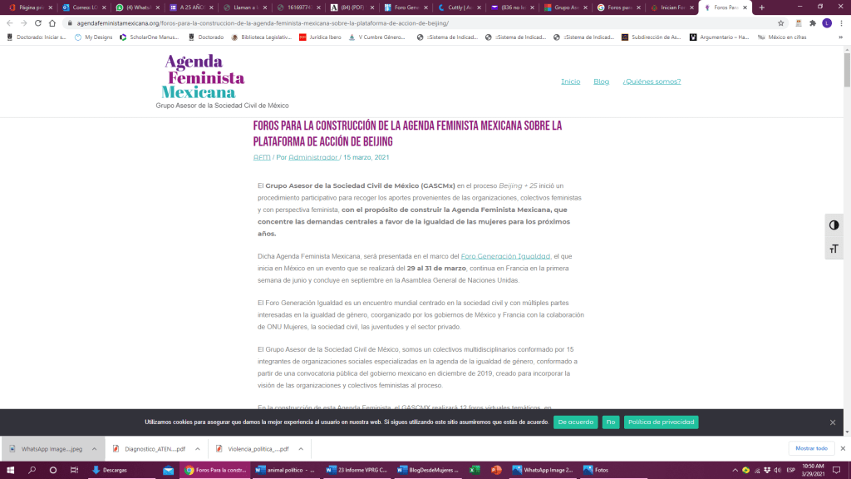This screenshot has width=851, height=479.
Task: Toggle font size accessibility button
Action: (834, 249)
